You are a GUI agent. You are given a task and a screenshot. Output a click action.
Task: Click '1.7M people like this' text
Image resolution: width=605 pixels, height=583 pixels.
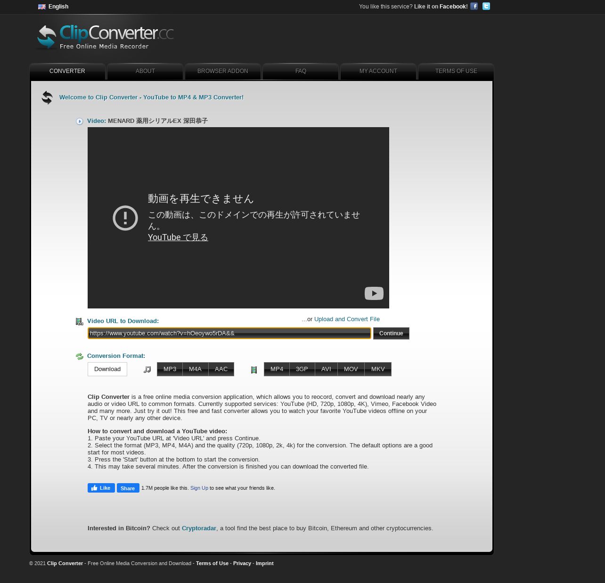(165, 488)
